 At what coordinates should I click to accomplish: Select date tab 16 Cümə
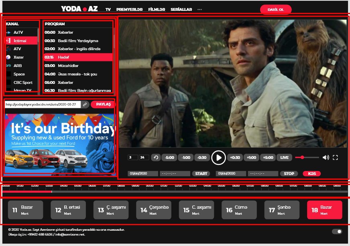(x=239, y=210)
